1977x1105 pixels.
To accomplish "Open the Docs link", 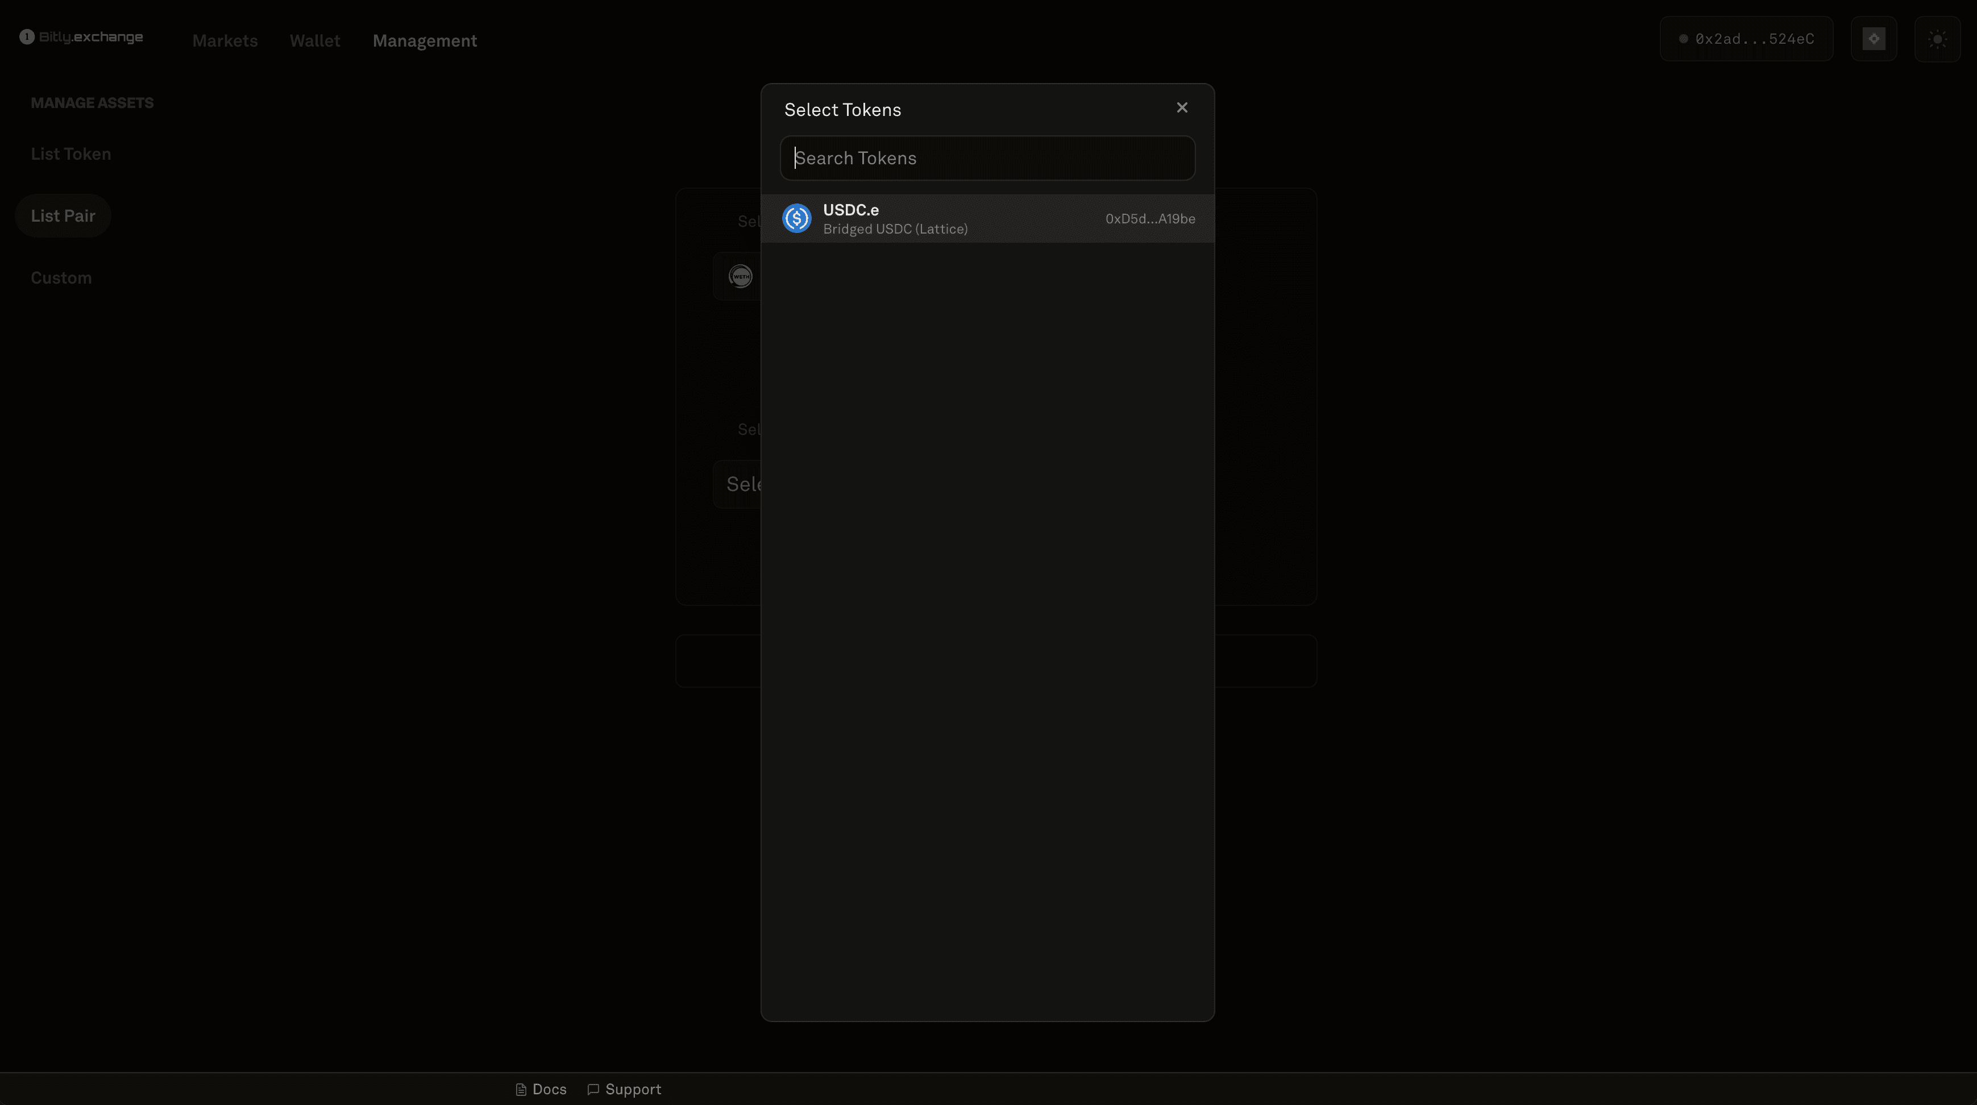I will point(541,1089).
